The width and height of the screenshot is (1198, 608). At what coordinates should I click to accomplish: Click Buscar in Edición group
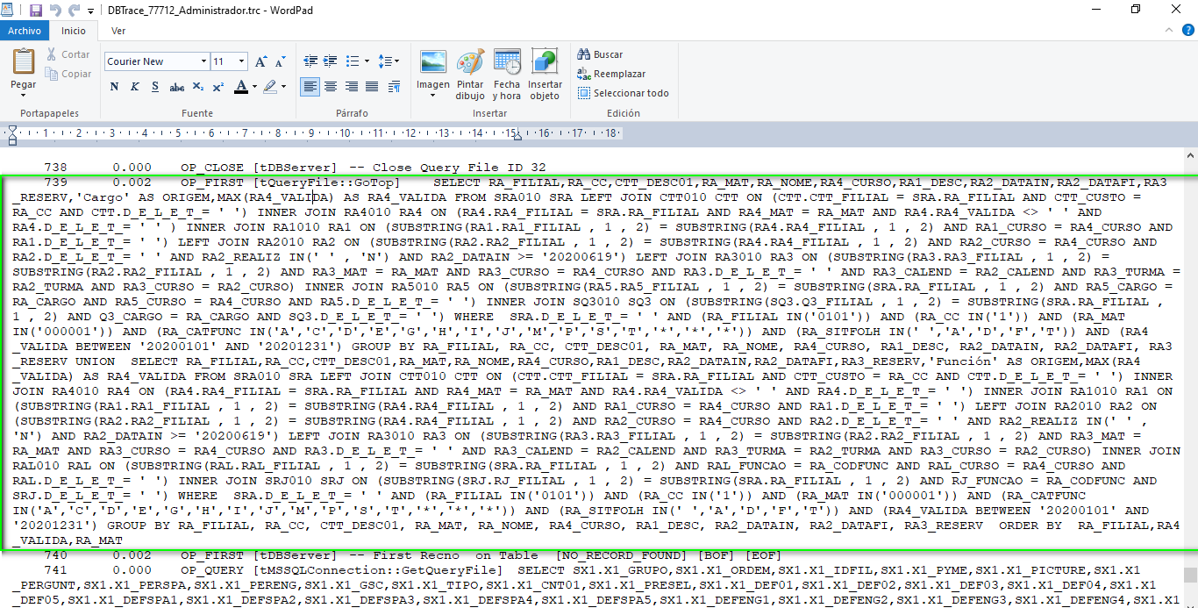point(601,54)
